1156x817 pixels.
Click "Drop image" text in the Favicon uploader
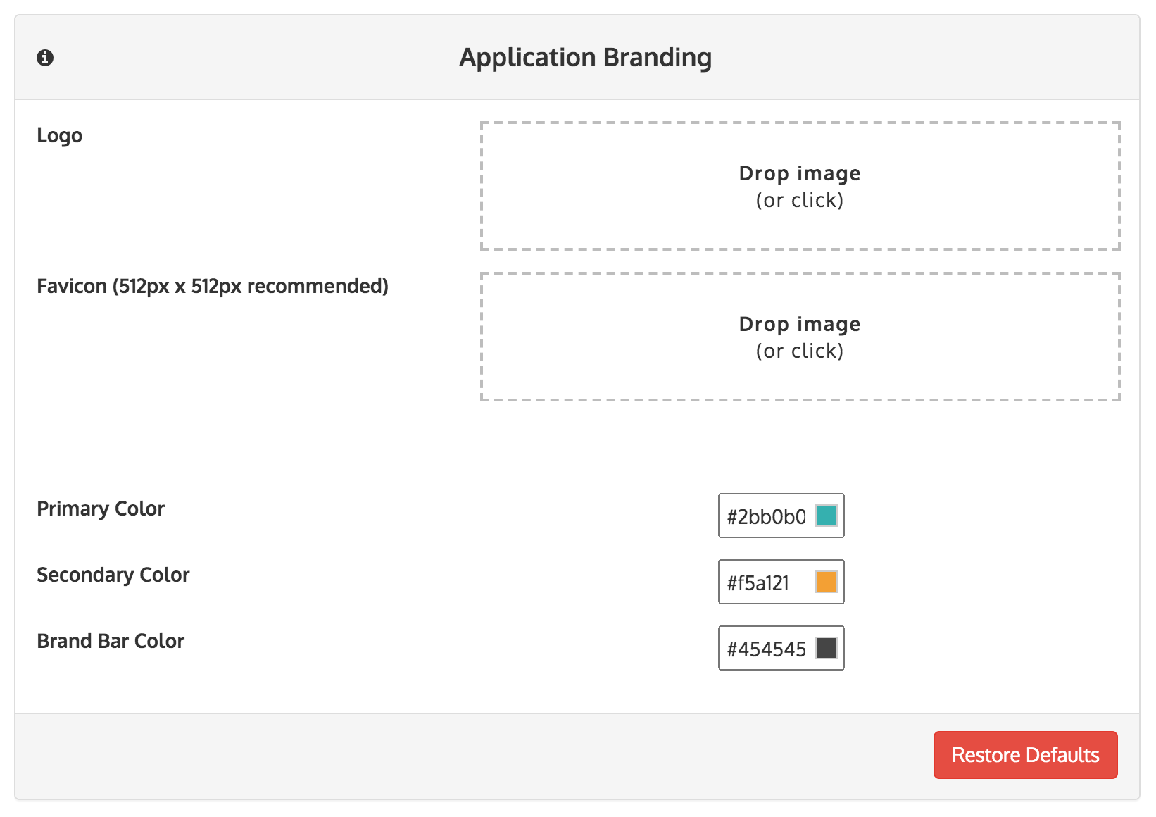point(800,324)
